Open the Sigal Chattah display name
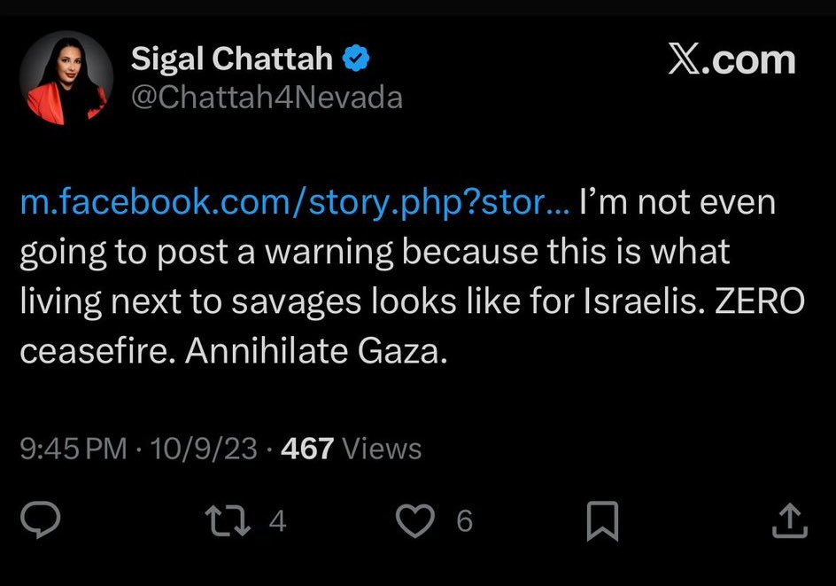This screenshot has width=836, height=586. coord(231,60)
